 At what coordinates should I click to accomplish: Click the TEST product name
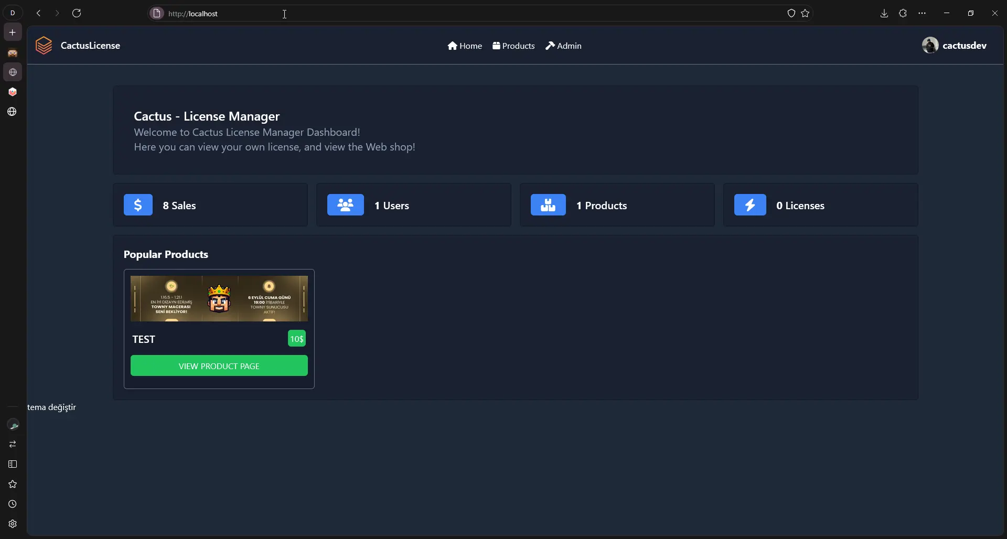coord(144,339)
